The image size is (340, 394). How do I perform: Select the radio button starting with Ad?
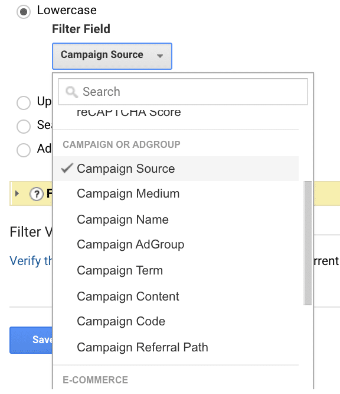pyautogui.click(x=24, y=150)
